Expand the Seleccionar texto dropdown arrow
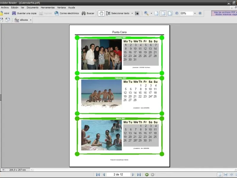Viewport: 237px width, 178px height. pos(132,13)
